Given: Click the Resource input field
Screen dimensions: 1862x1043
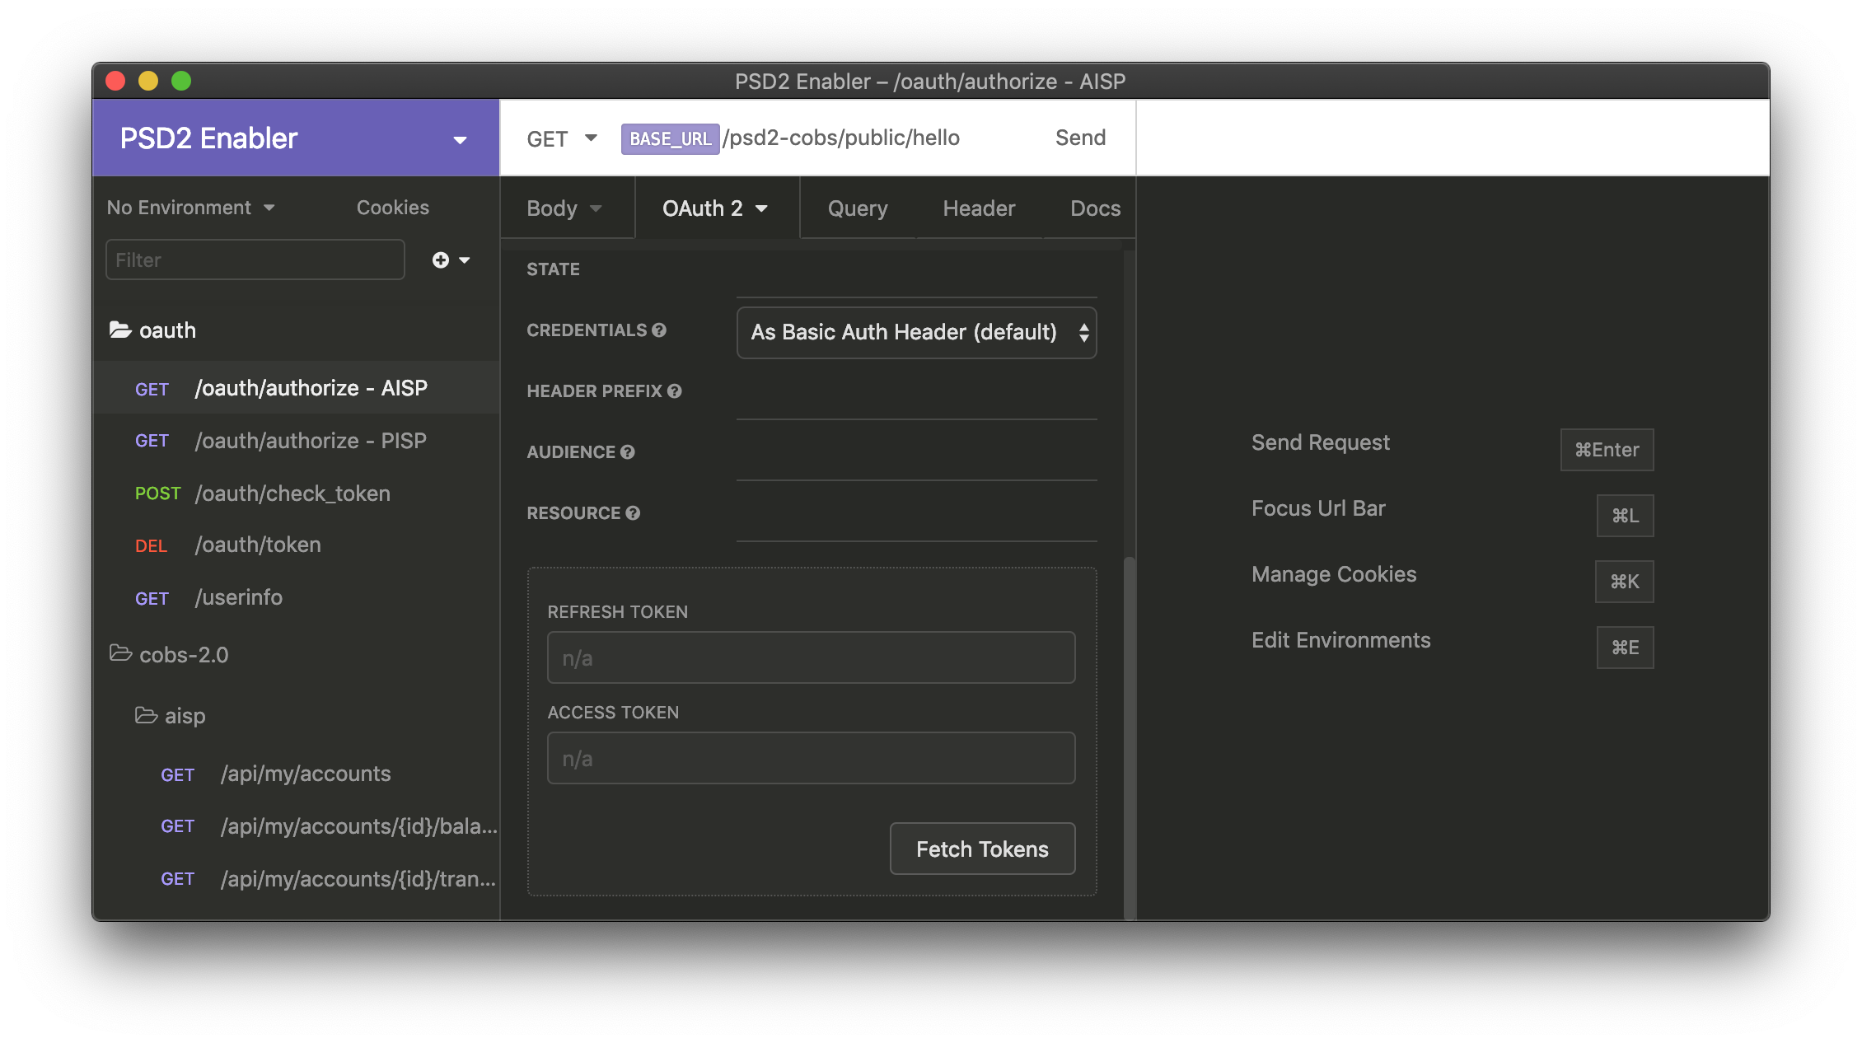Looking at the screenshot, I should click(x=916, y=517).
